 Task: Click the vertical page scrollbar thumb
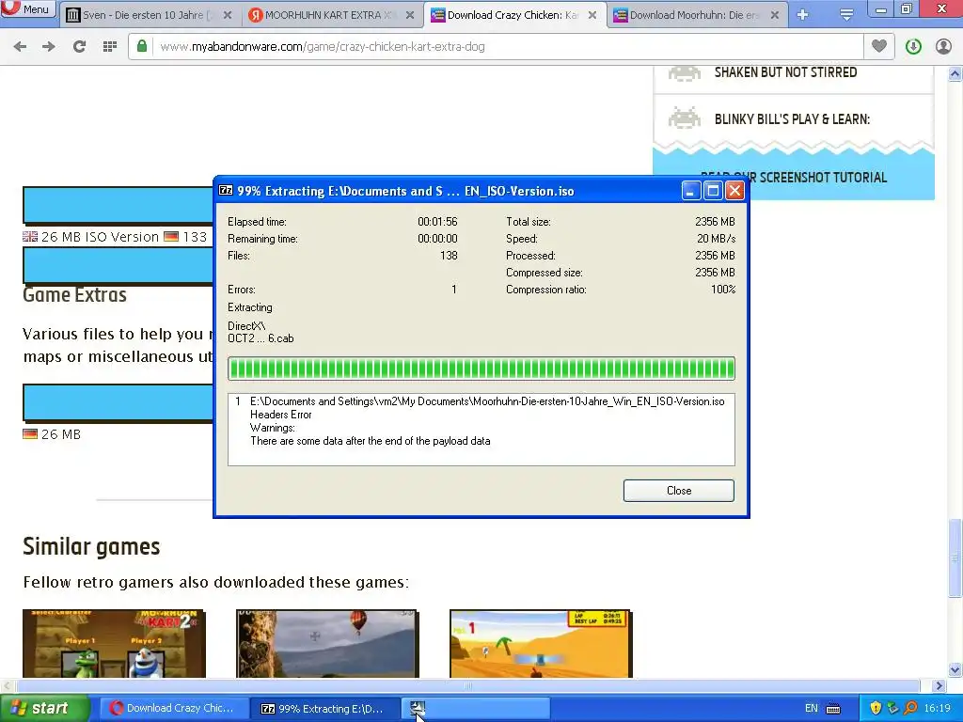(x=955, y=557)
